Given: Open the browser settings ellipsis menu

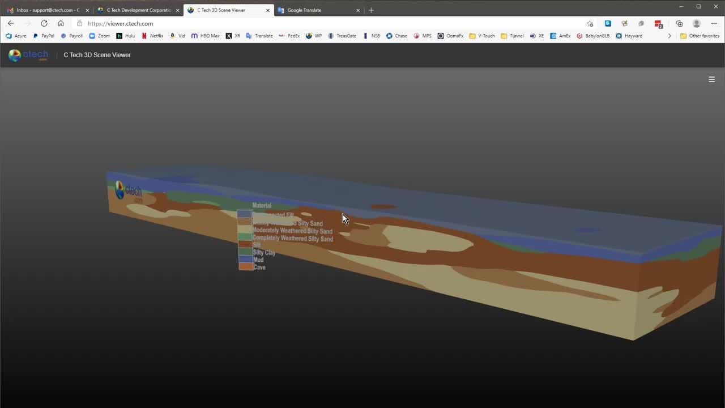Looking at the screenshot, I should point(714,24).
